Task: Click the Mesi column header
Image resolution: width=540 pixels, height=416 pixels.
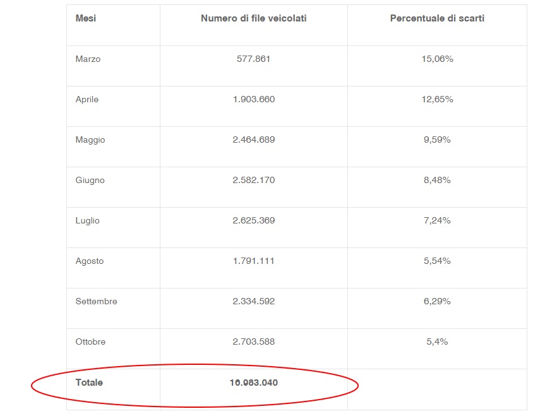Action: pyautogui.click(x=86, y=18)
